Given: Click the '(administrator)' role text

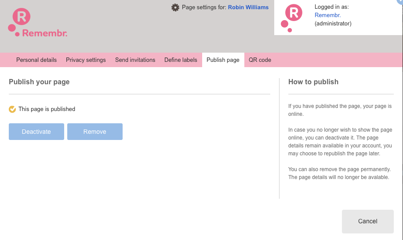Looking at the screenshot, I should 333,24.
